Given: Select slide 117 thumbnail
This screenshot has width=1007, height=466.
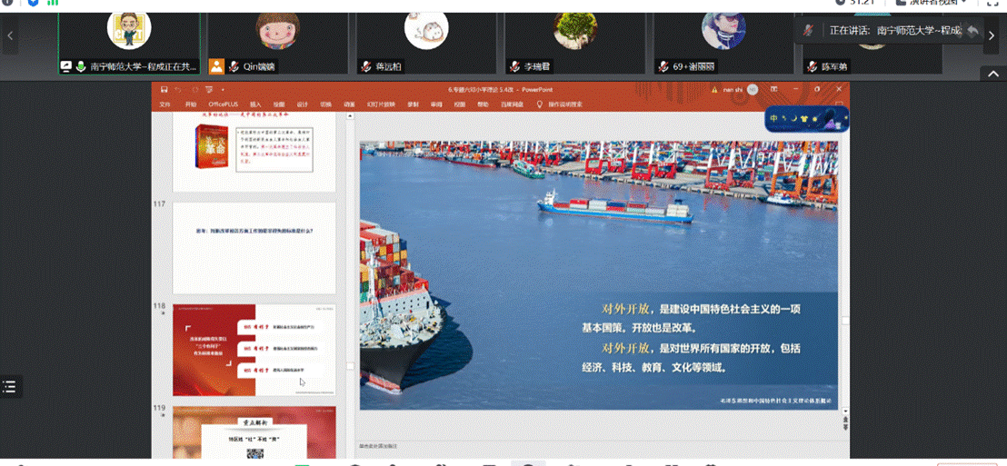Looking at the screenshot, I should tap(254, 248).
